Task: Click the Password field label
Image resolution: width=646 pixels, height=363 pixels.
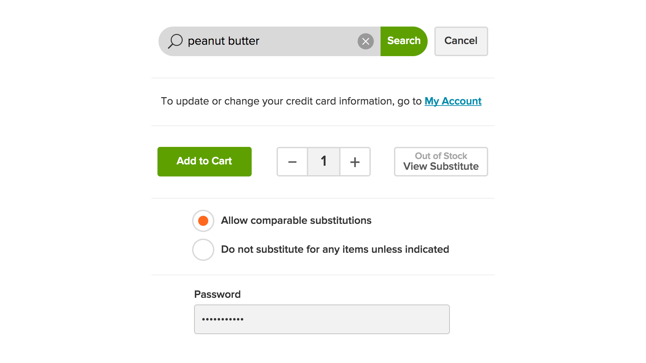Action: pyautogui.click(x=217, y=294)
